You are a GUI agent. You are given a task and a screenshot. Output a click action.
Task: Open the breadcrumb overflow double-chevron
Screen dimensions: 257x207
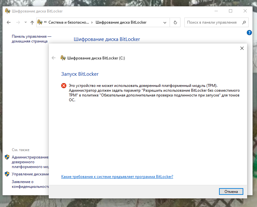click(45, 22)
